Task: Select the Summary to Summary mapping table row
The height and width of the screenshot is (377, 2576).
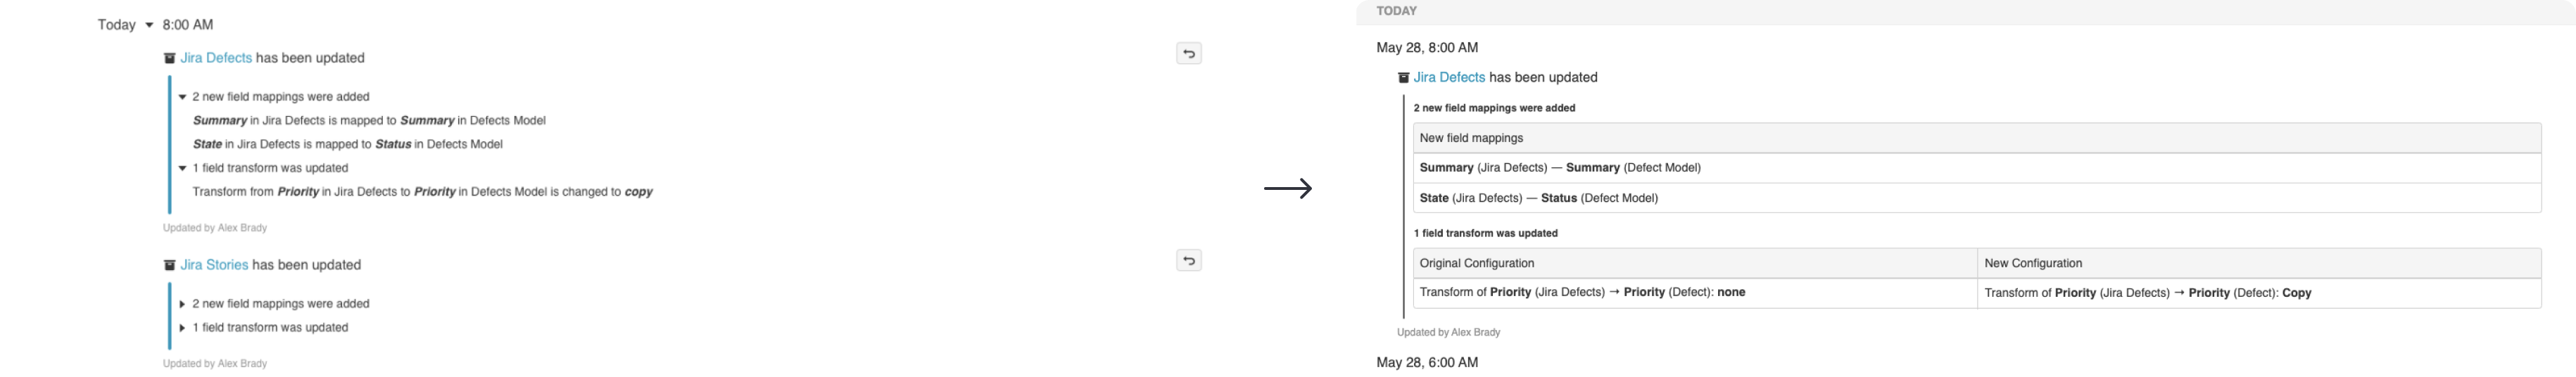Action: pos(1977,168)
